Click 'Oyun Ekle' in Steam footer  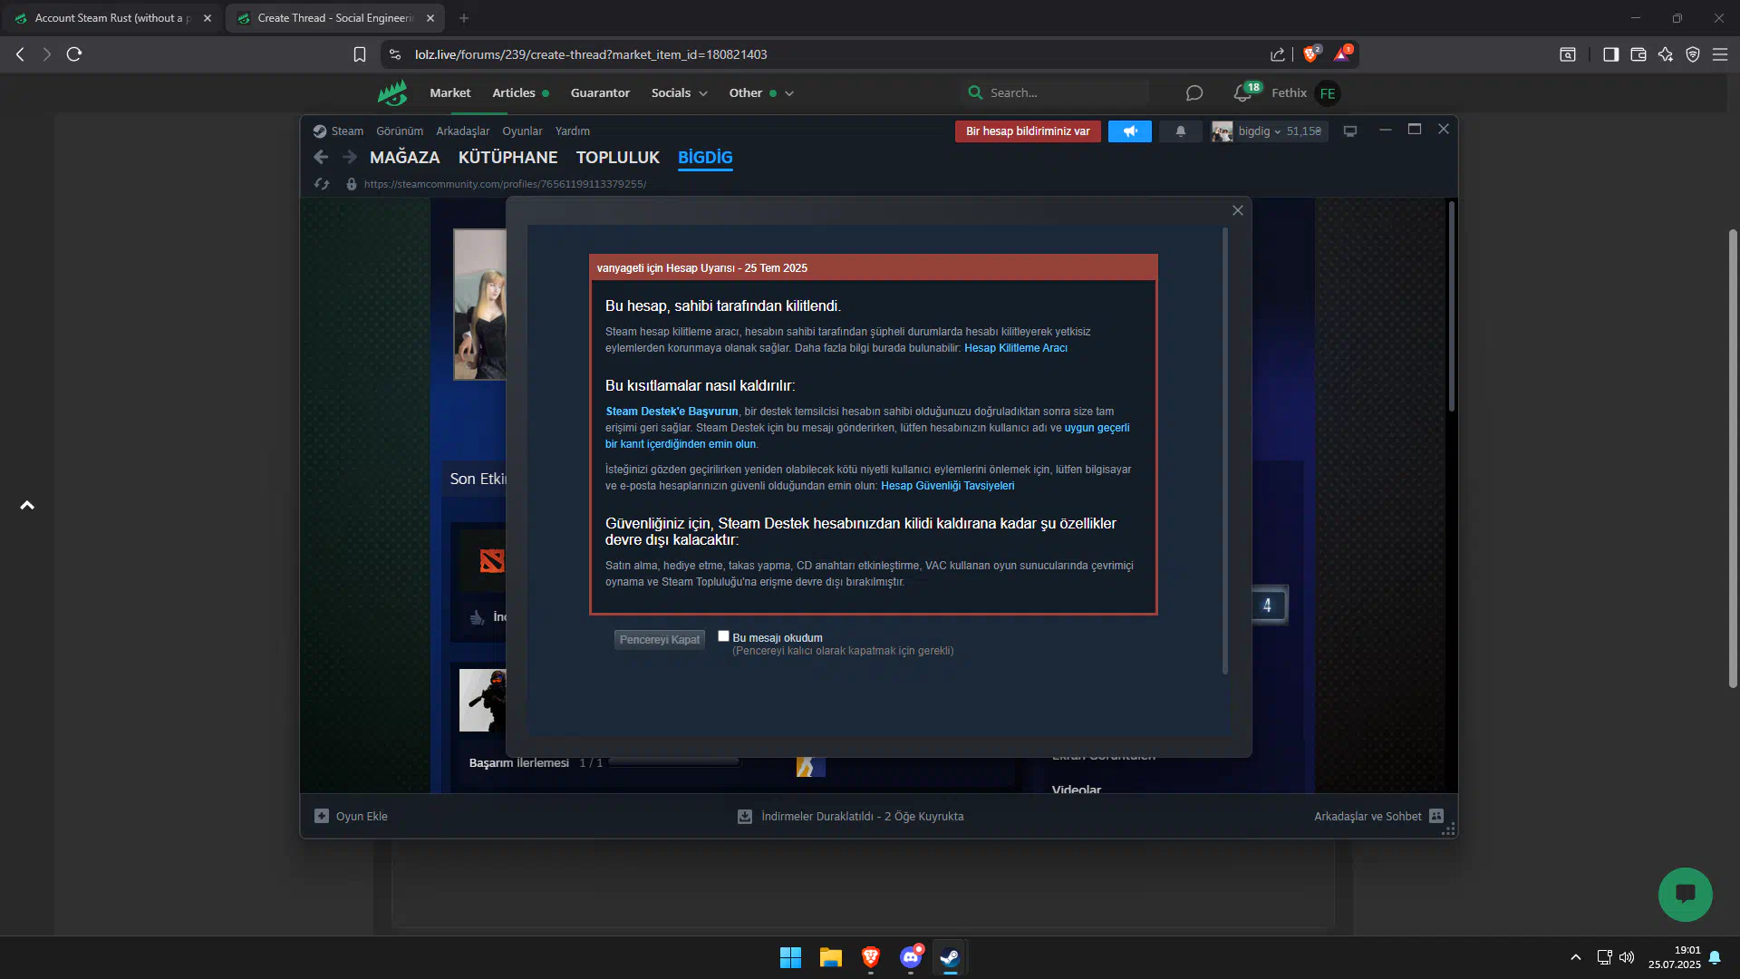coord(351,817)
